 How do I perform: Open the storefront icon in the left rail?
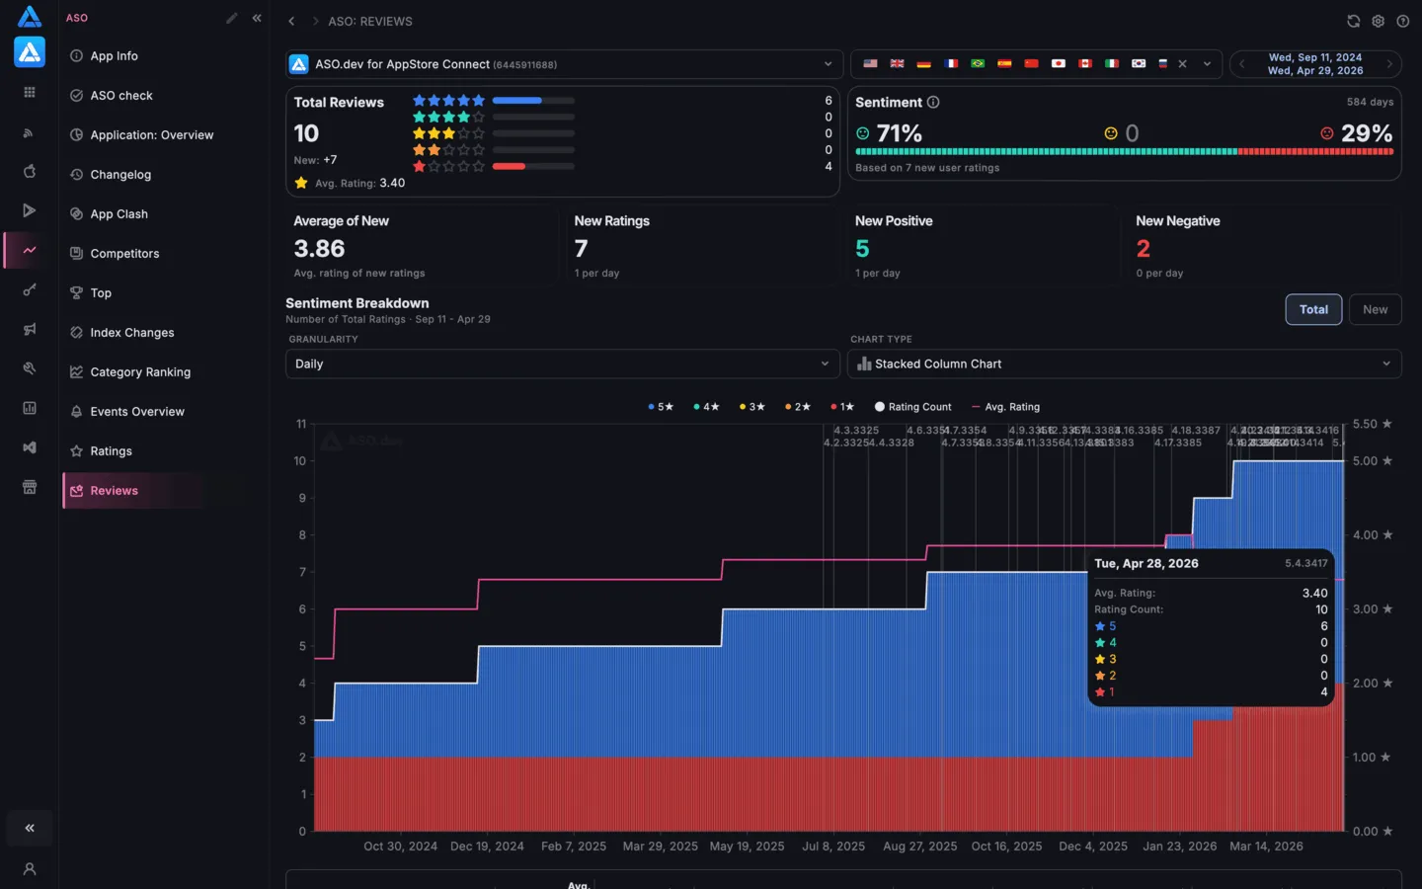coord(30,487)
